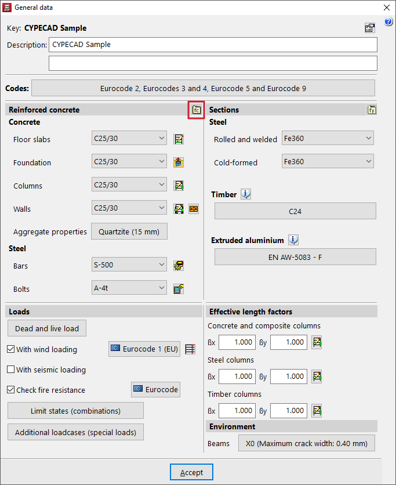Open Limit states (combinations)
Image resolution: width=396 pixels, height=485 pixels.
[75, 411]
